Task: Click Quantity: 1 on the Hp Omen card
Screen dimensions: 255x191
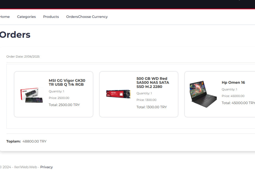Action: click(x=229, y=89)
